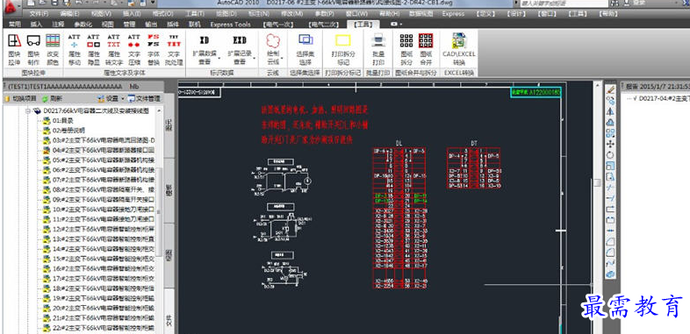Click the project tree vertical scrollbar
This screenshot has height=334, width=690.
159,211
